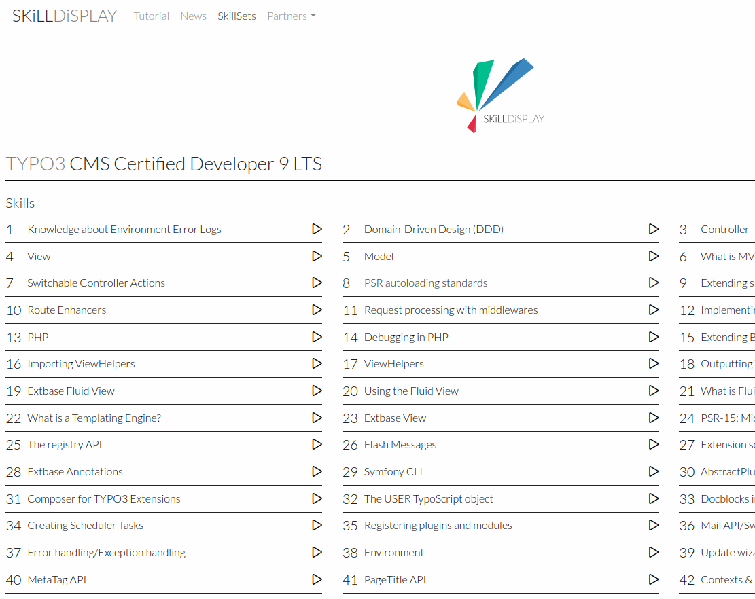Go to the News navigation item

193,16
